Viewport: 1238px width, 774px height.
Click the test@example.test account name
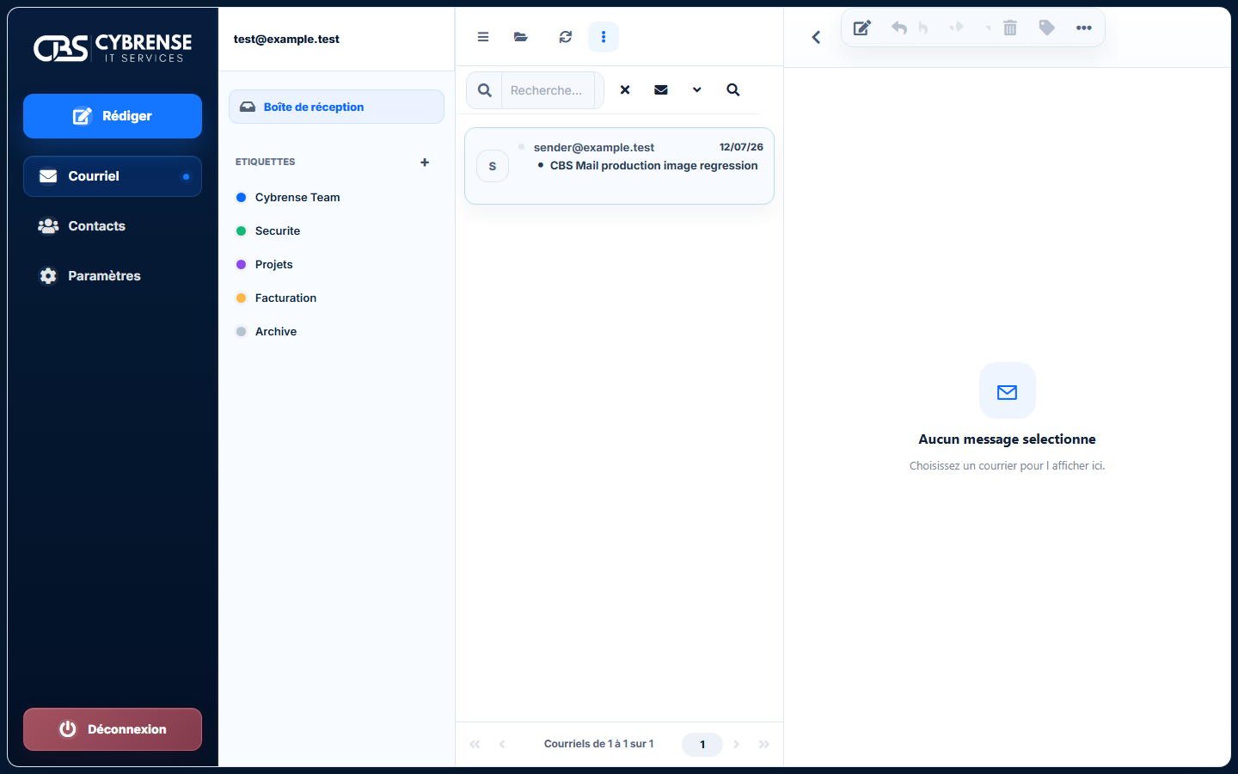(x=286, y=39)
